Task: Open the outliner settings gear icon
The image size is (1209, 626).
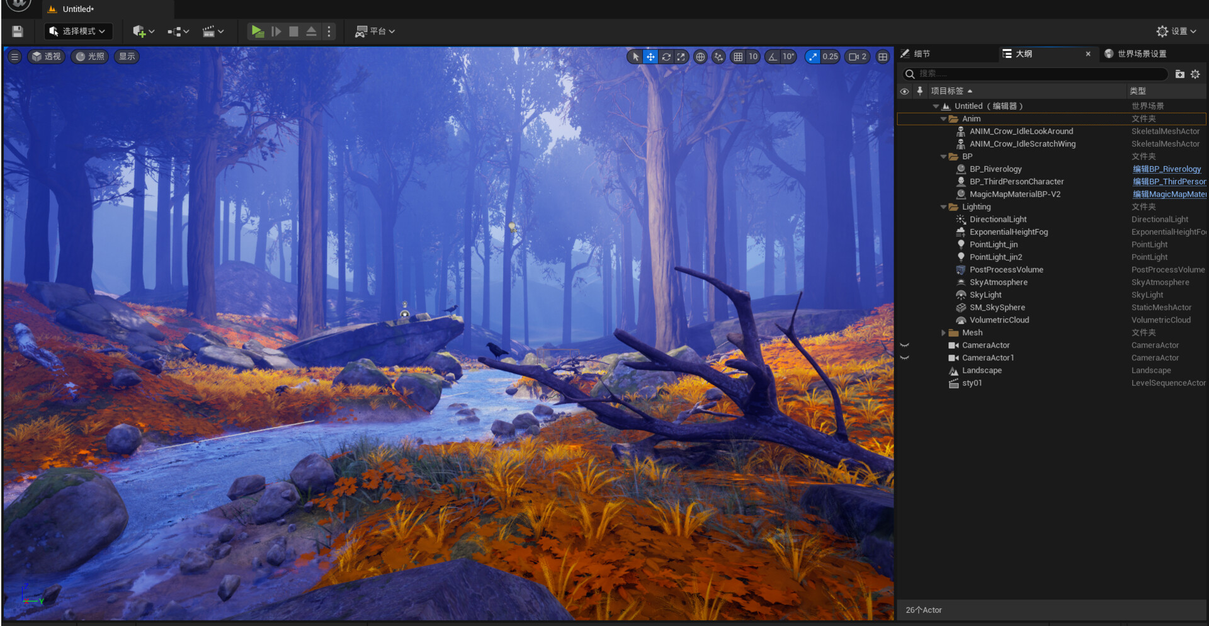Action: coord(1196,74)
